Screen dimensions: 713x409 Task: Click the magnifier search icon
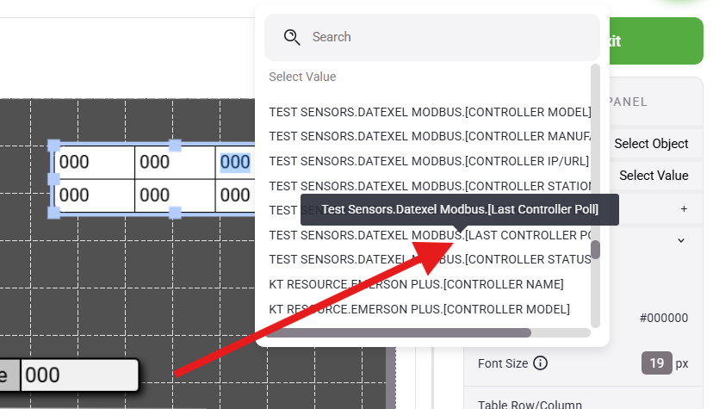[x=292, y=37]
